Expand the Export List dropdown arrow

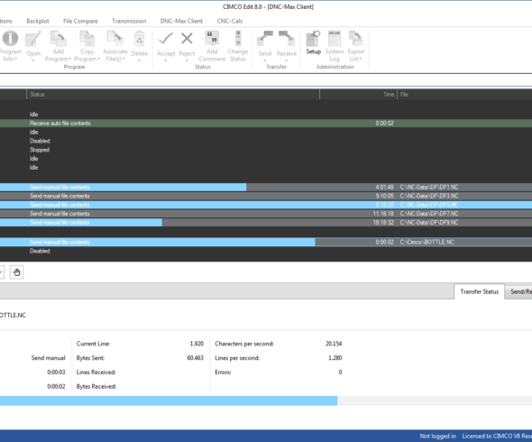coord(361,59)
